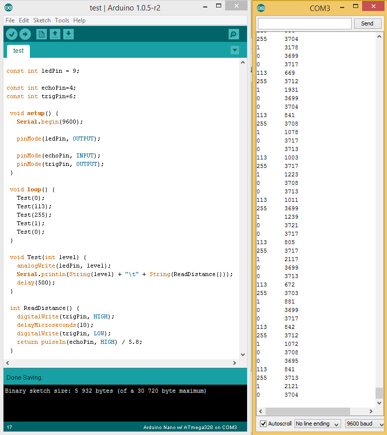The width and height of the screenshot is (387, 435).
Task: Open the tab options dropdown arrow
Action: (235, 50)
